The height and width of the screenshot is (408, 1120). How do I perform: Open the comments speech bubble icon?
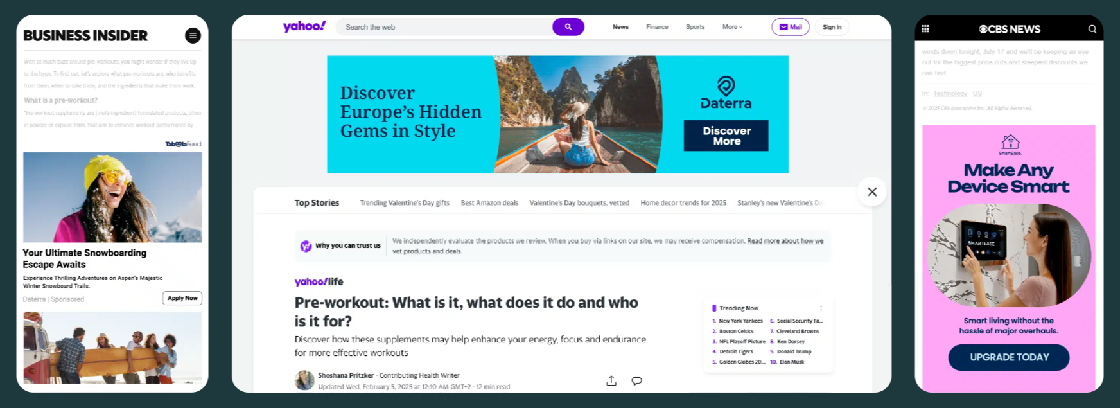click(636, 380)
